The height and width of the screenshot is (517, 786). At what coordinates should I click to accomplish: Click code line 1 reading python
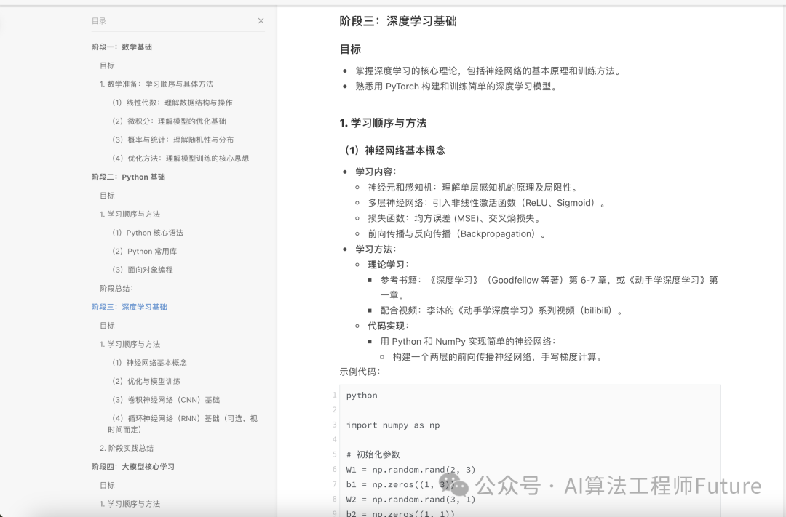coord(362,396)
